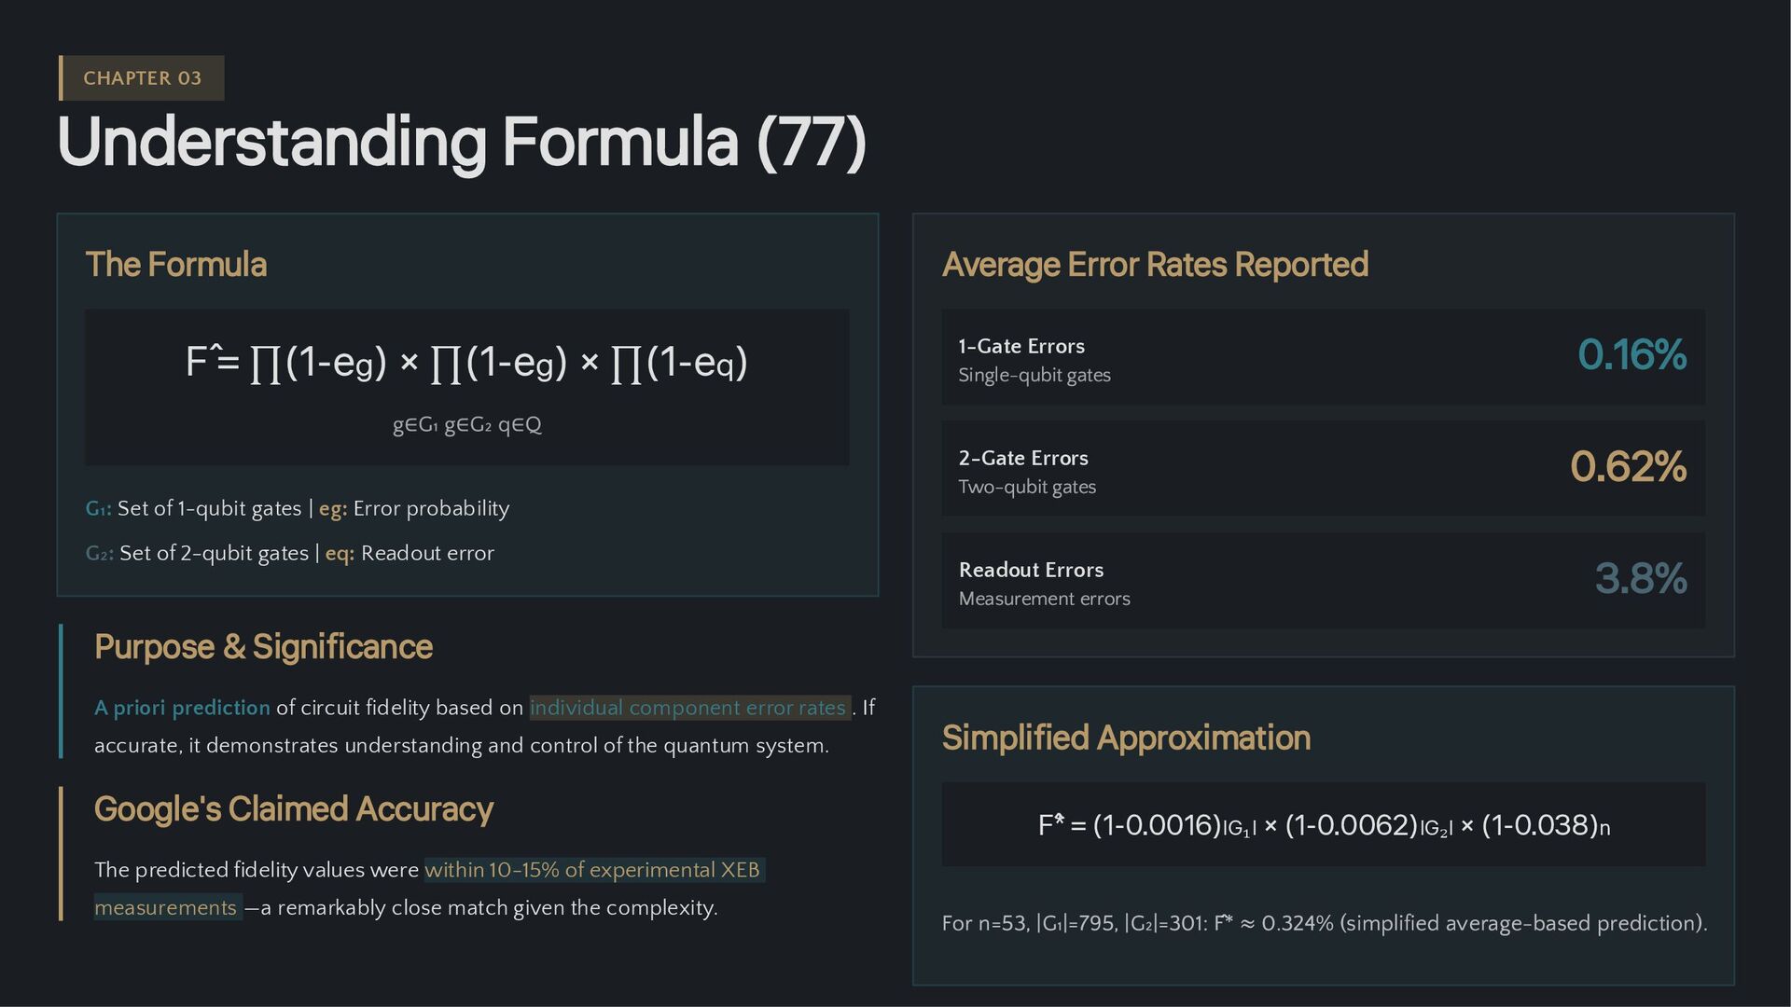Select the Purpose & Significance heading
Viewport: 1791px width, 1007px height.
[263, 647]
